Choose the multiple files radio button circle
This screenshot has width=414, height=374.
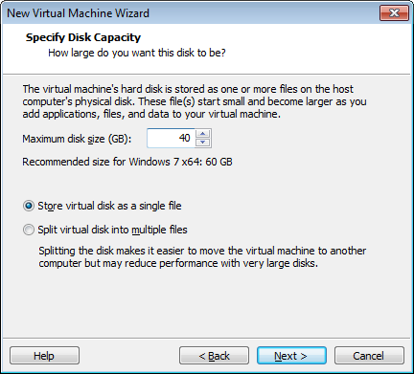[x=29, y=230]
